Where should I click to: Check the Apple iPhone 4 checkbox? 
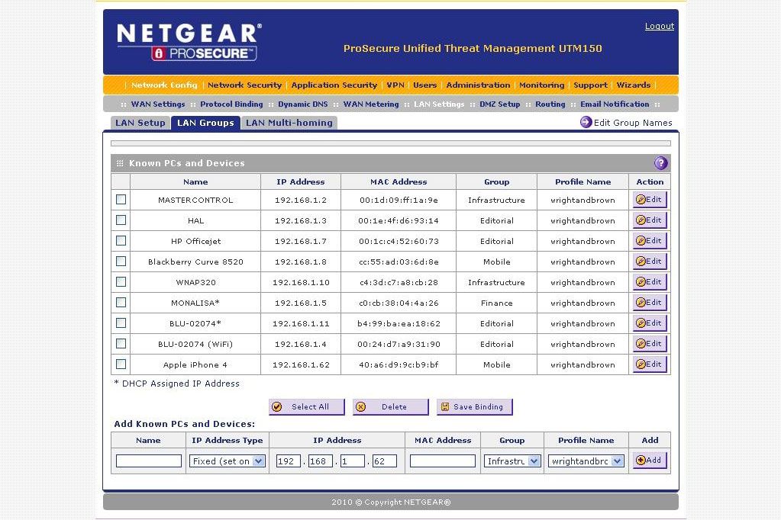coord(121,364)
